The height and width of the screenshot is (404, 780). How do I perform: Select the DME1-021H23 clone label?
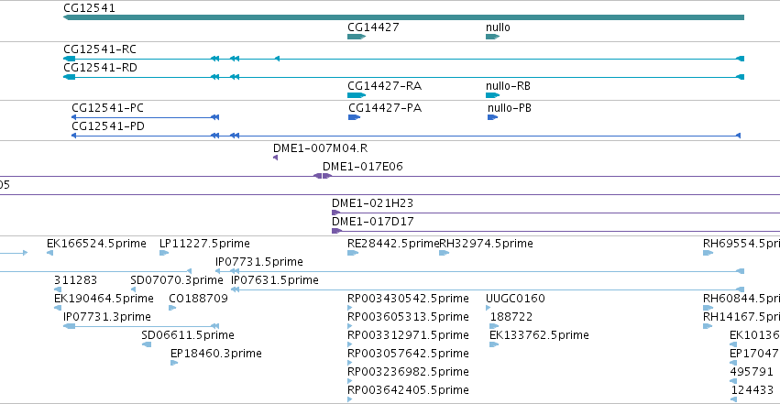[x=373, y=203]
